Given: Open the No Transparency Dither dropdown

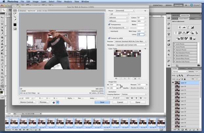Looking at the screenshot, I should (x=118, y=28).
